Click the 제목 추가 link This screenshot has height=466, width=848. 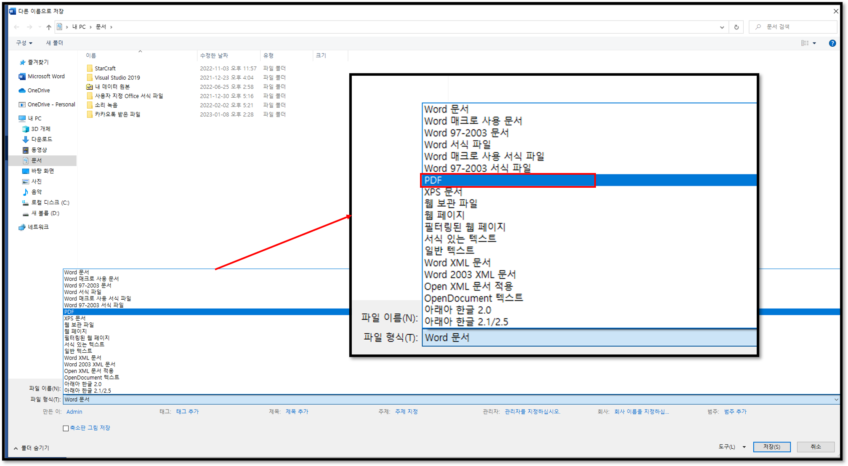click(x=297, y=412)
